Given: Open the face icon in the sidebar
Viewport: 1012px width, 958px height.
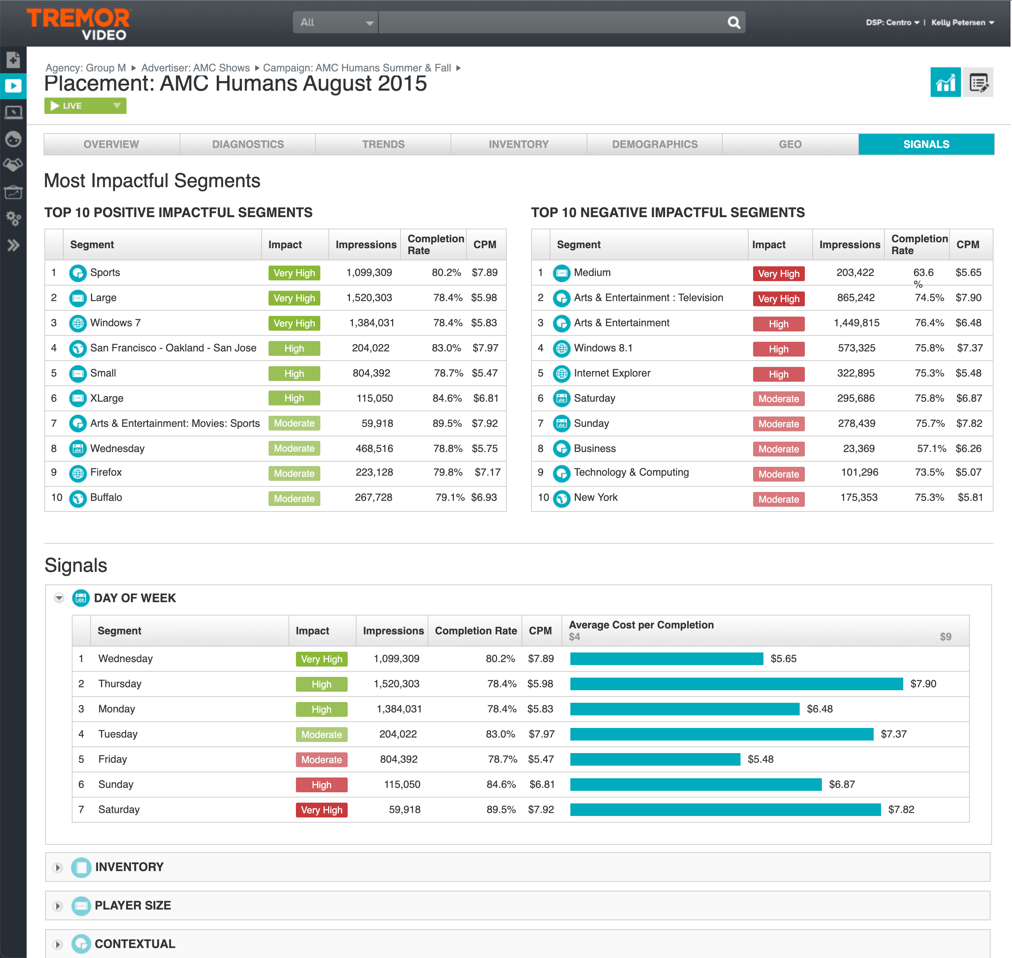Looking at the screenshot, I should pyautogui.click(x=13, y=139).
